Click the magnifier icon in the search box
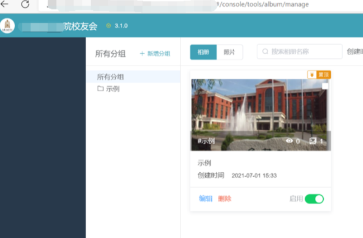Viewport: 363px width, 238px height. pyautogui.click(x=265, y=52)
